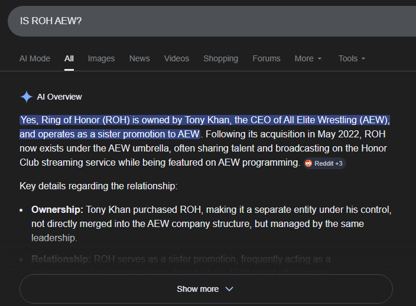Switch to the AI Mode tab
Image resolution: width=416 pixels, height=306 pixels.
pyautogui.click(x=35, y=58)
